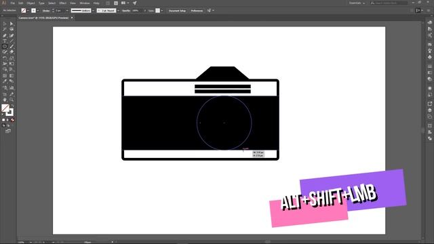Select the Shaper tool
The image size is (434, 244).
(5, 52)
